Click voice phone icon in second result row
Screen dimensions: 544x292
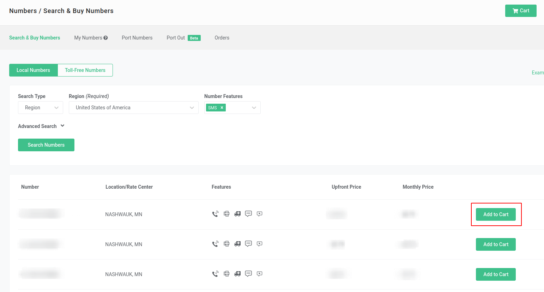(x=215, y=244)
